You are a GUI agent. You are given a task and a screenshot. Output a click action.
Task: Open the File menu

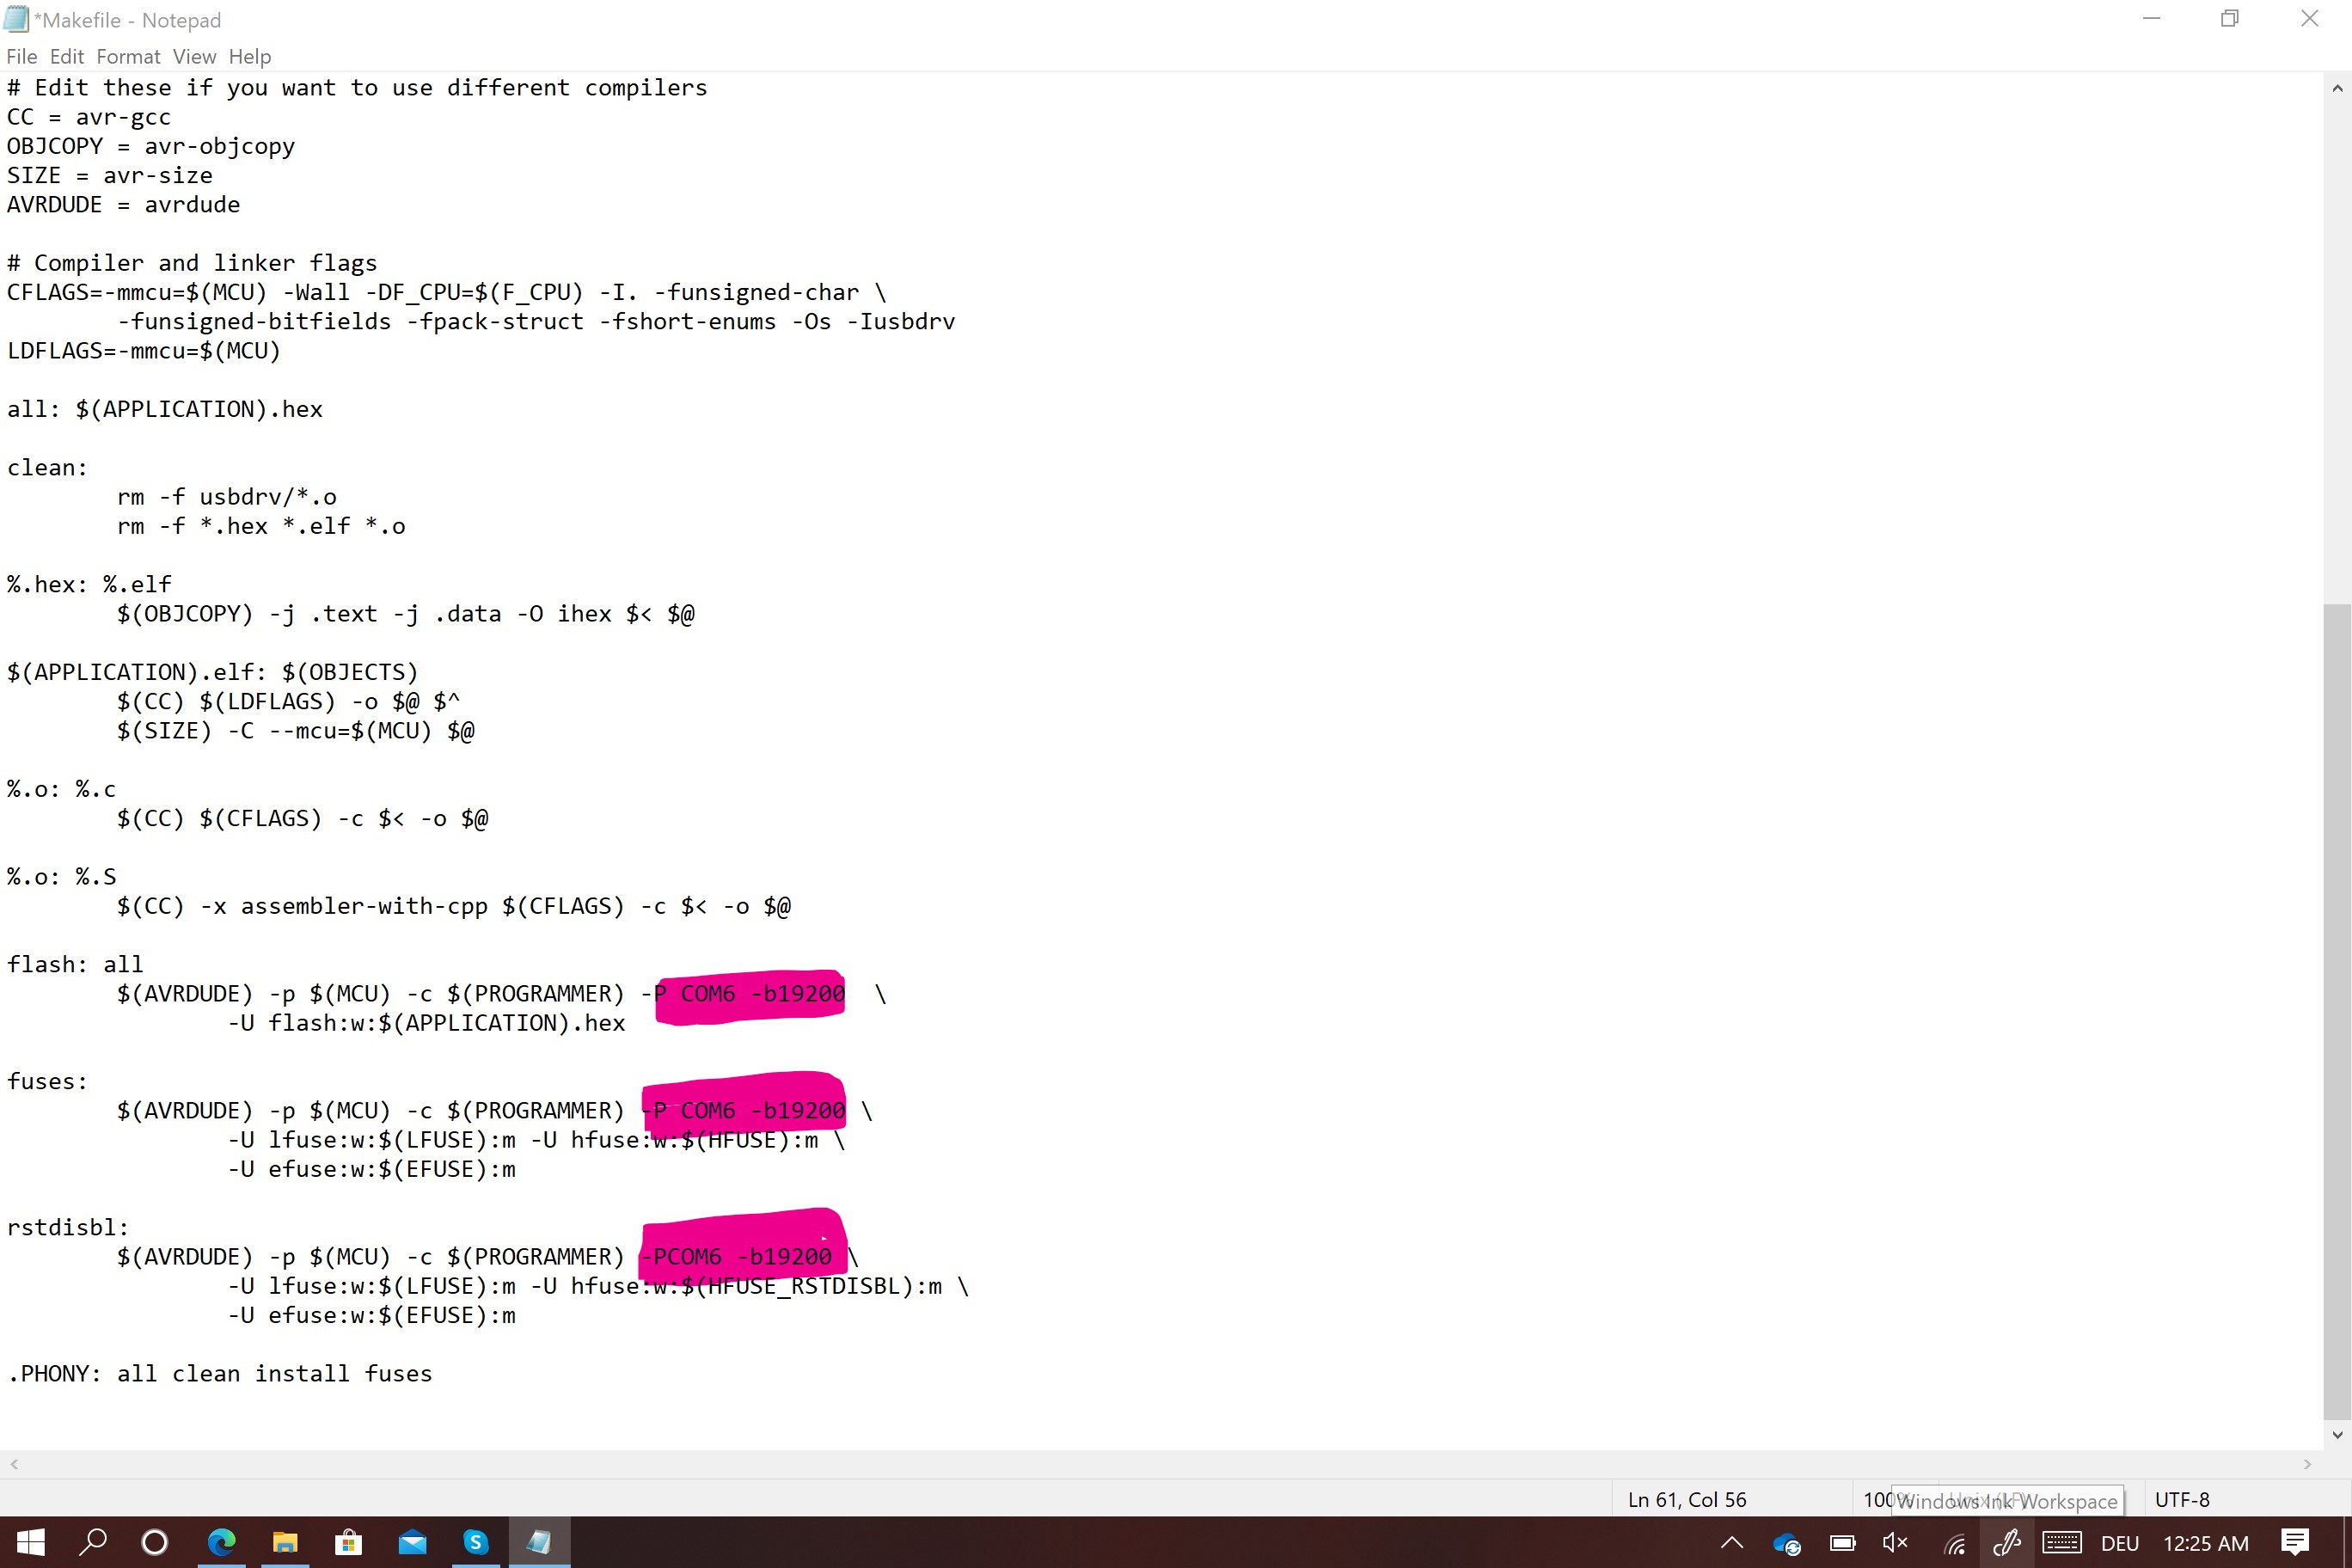(21, 57)
